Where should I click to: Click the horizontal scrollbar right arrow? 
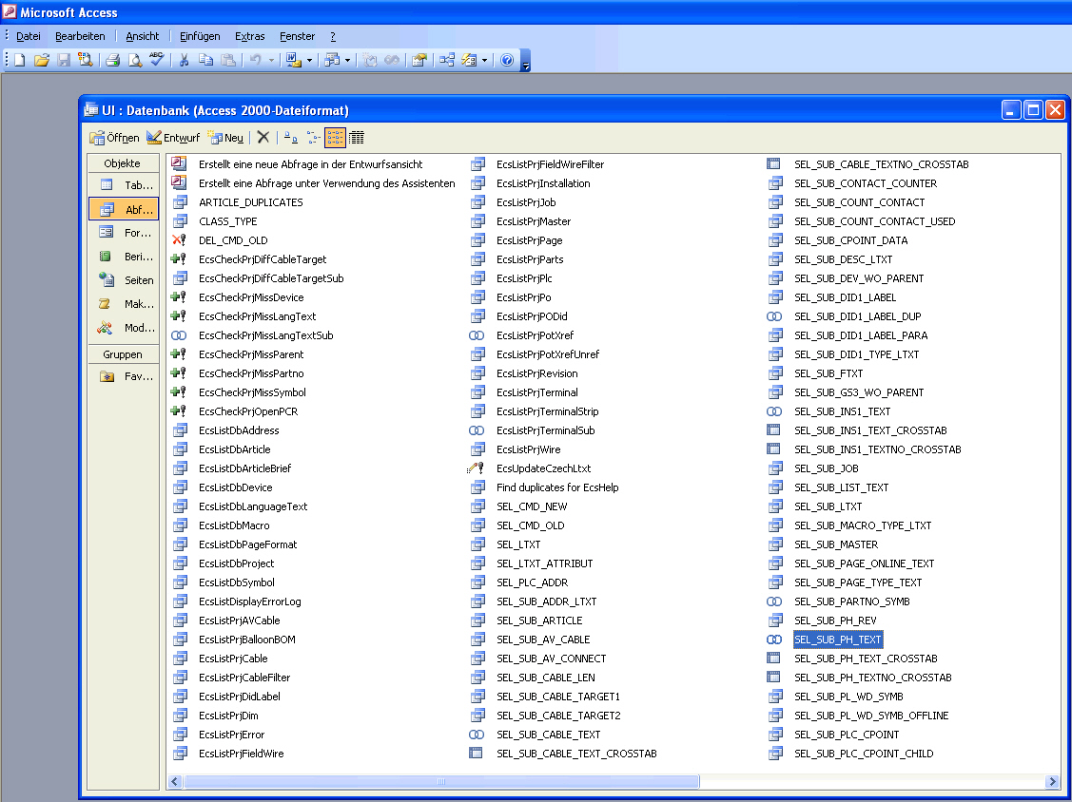pyautogui.click(x=1052, y=781)
